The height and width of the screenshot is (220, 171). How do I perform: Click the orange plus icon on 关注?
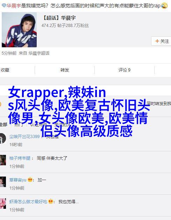coord(157,41)
